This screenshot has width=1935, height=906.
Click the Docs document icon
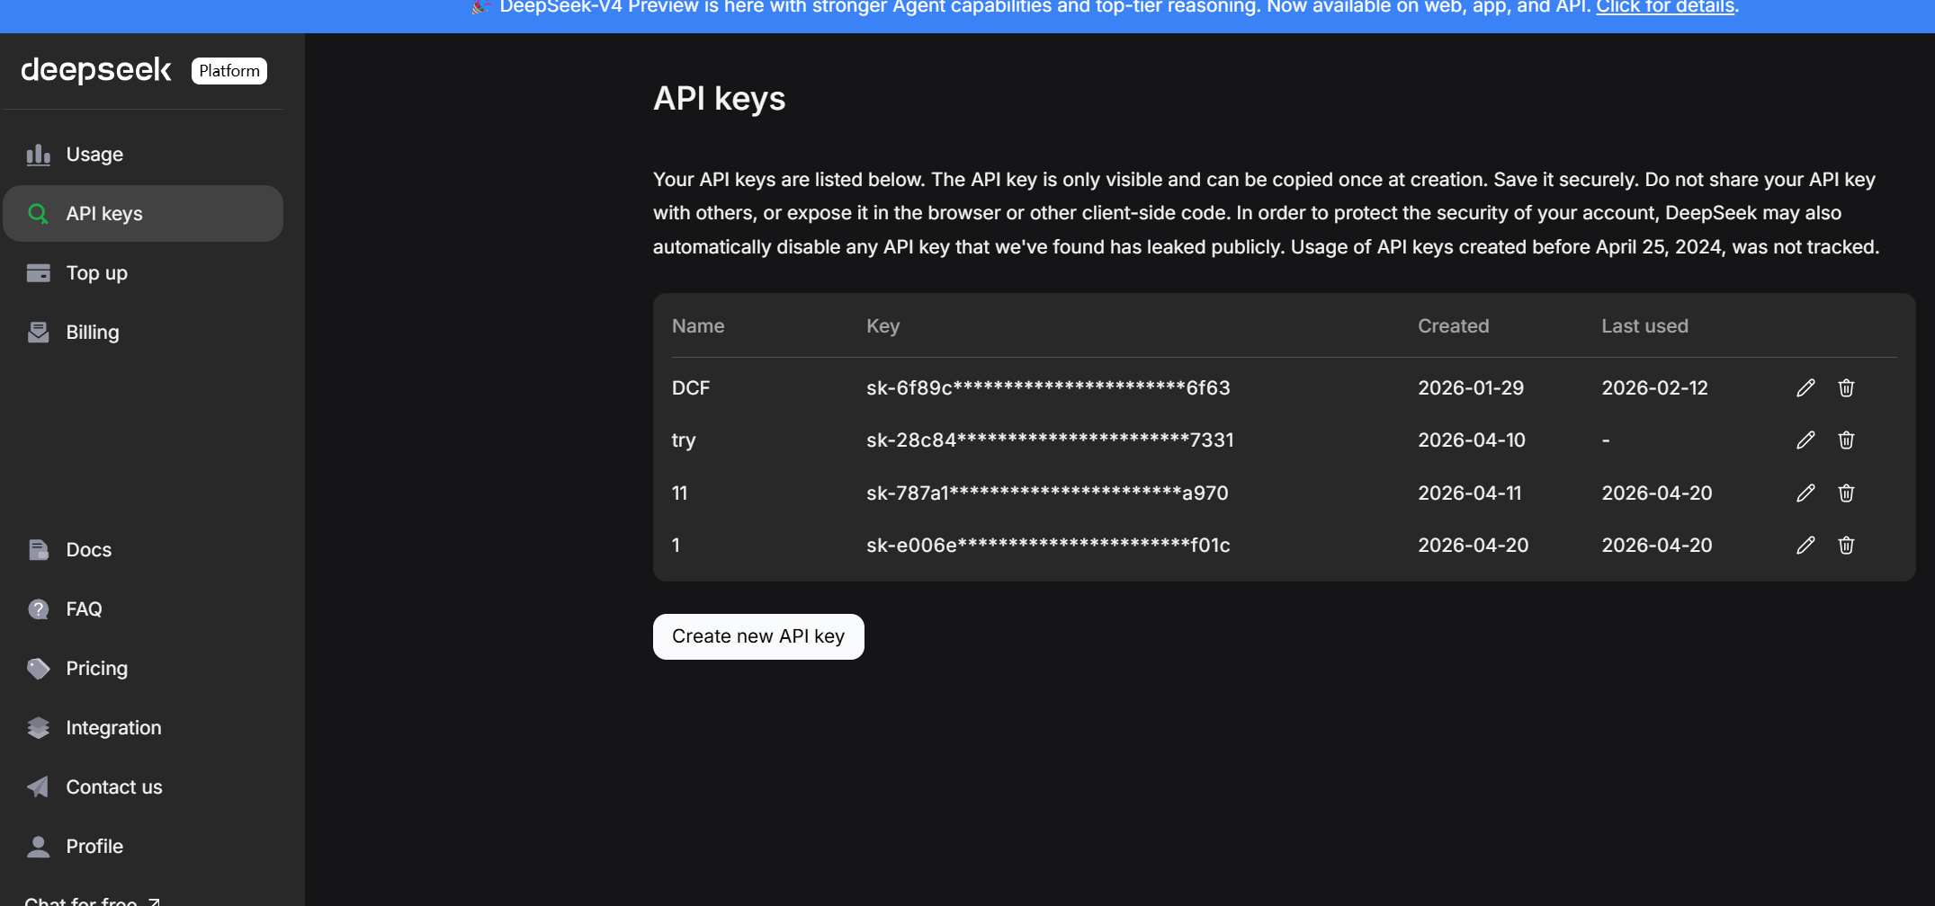[38, 550]
